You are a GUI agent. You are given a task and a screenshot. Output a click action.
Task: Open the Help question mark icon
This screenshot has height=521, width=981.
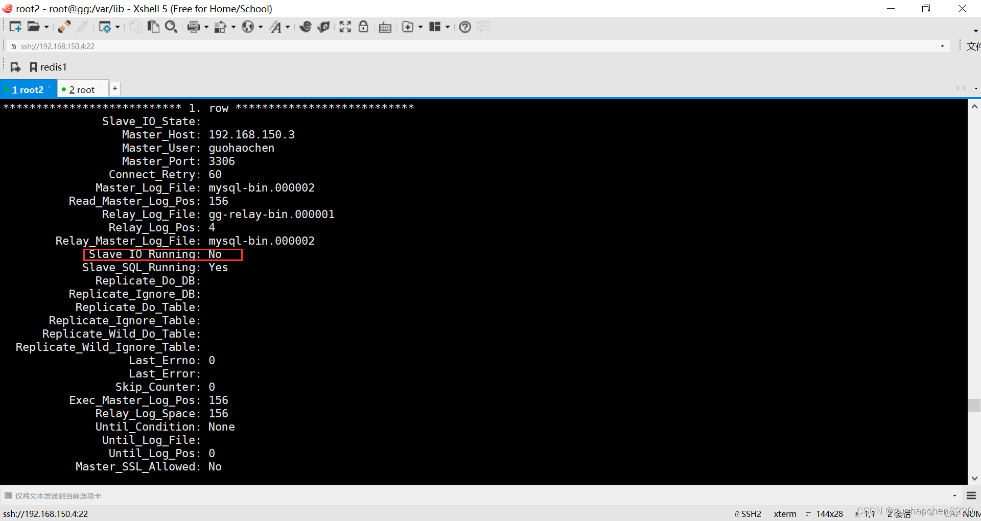coord(465,27)
